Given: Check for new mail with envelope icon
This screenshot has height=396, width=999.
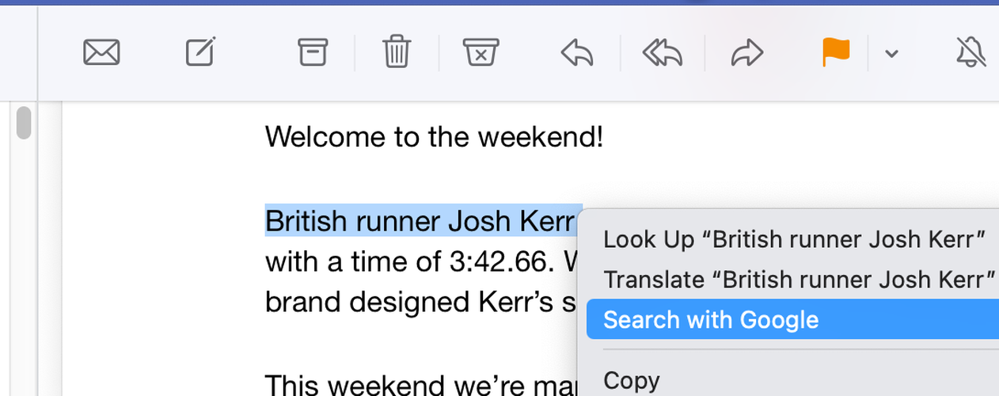Looking at the screenshot, I should (101, 53).
